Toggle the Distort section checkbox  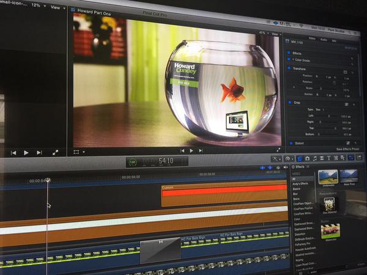click(x=291, y=143)
